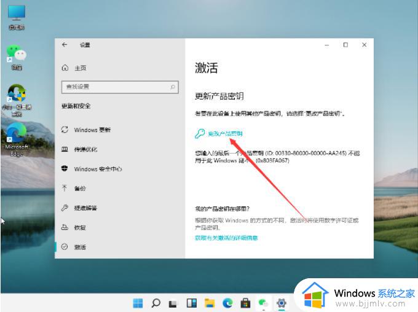Open Microsoft Store from taskbar

click(245, 303)
